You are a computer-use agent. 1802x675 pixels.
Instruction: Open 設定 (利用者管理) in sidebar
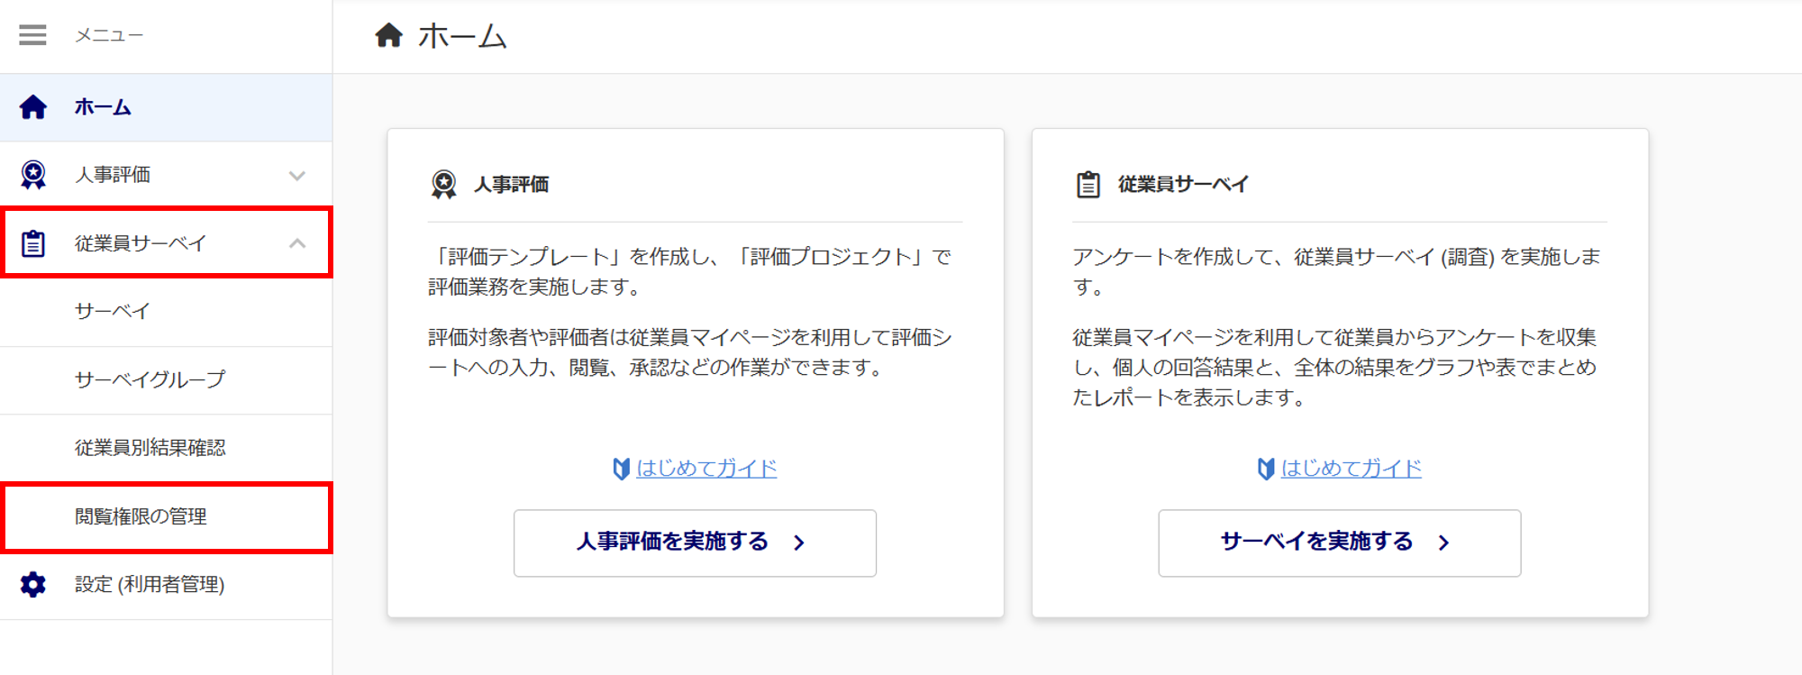point(150,585)
